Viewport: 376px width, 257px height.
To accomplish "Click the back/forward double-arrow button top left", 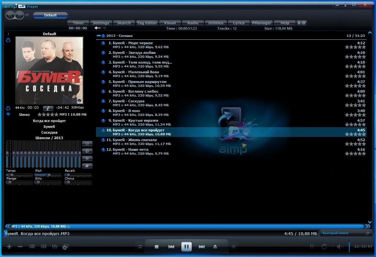I will [15, 15].
